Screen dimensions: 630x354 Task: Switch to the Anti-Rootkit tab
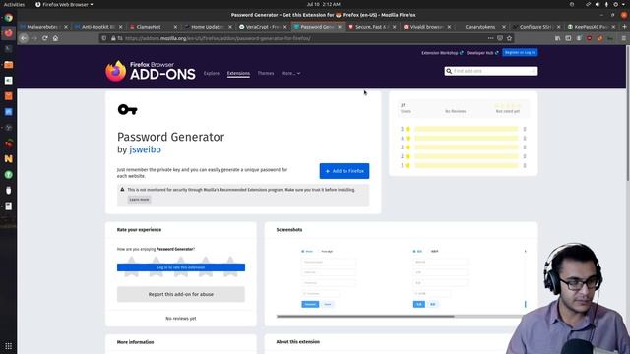[98, 27]
